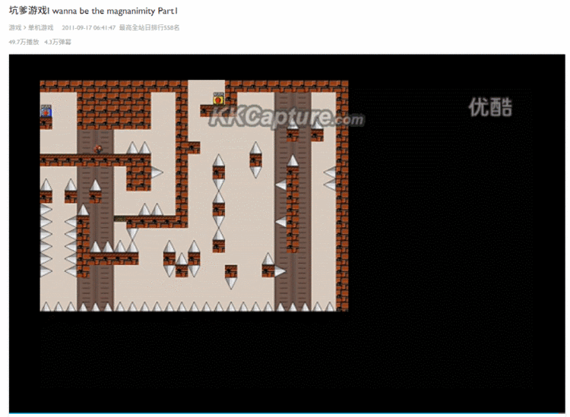570x417 pixels.
Task: Select the 最高全站日排行558名 ranking text
Action: click(149, 27)
